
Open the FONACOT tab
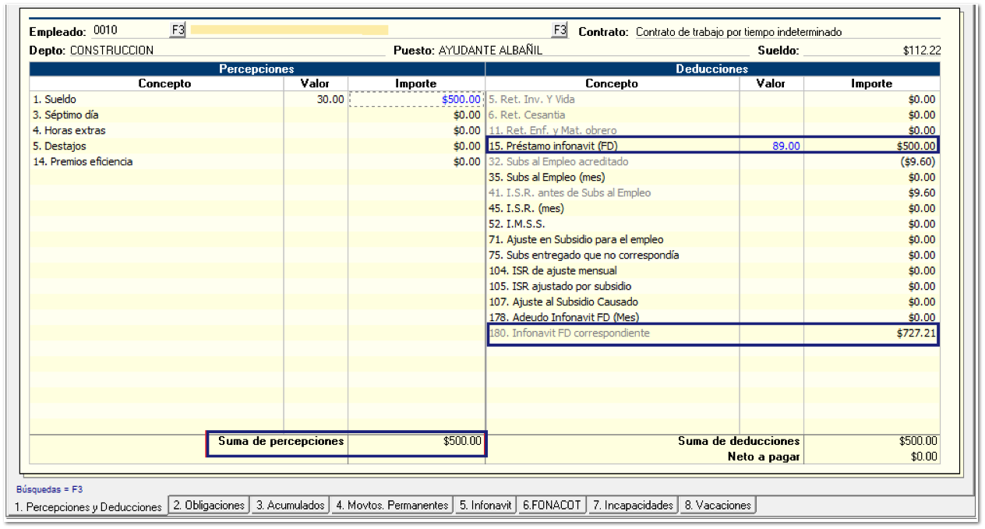(x=552, y=506)
